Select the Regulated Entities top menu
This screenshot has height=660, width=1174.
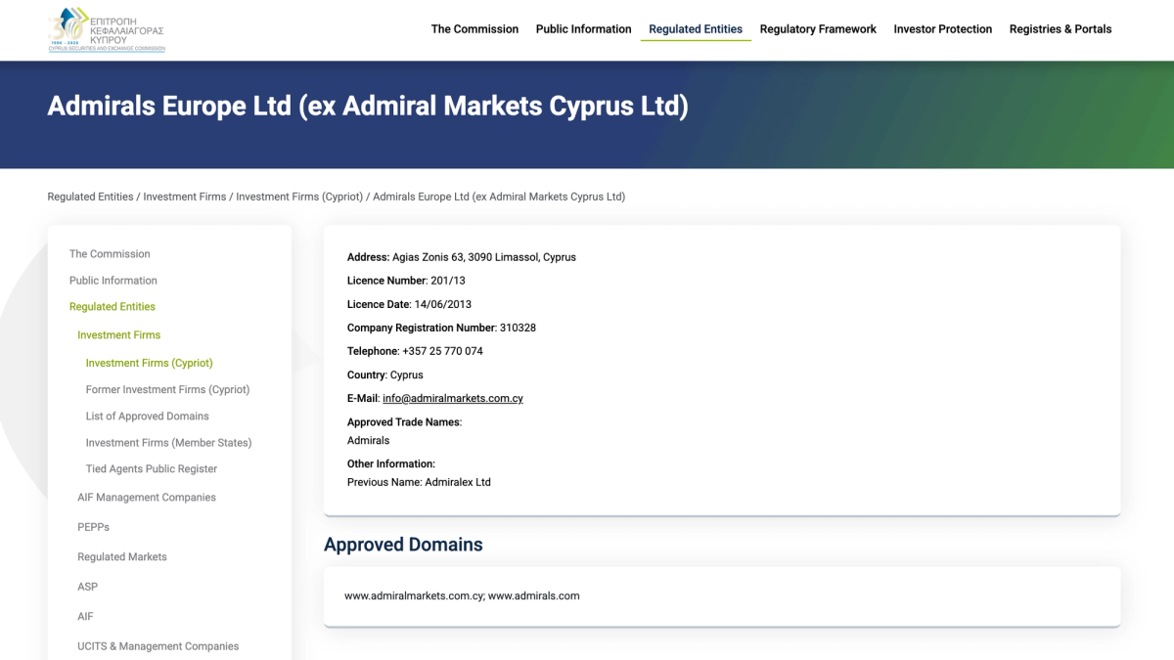[x=696, y=29]
